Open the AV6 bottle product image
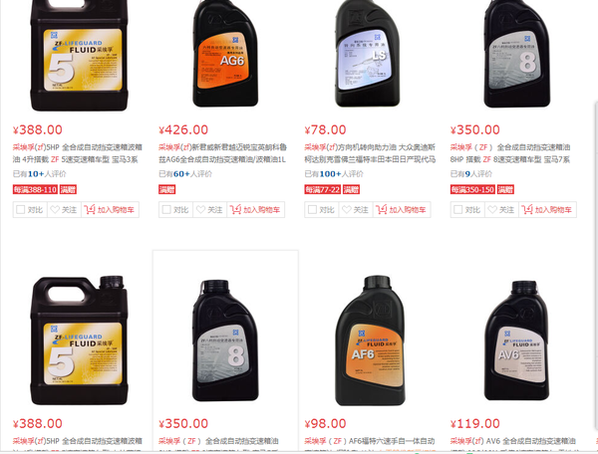 (517, 340)
